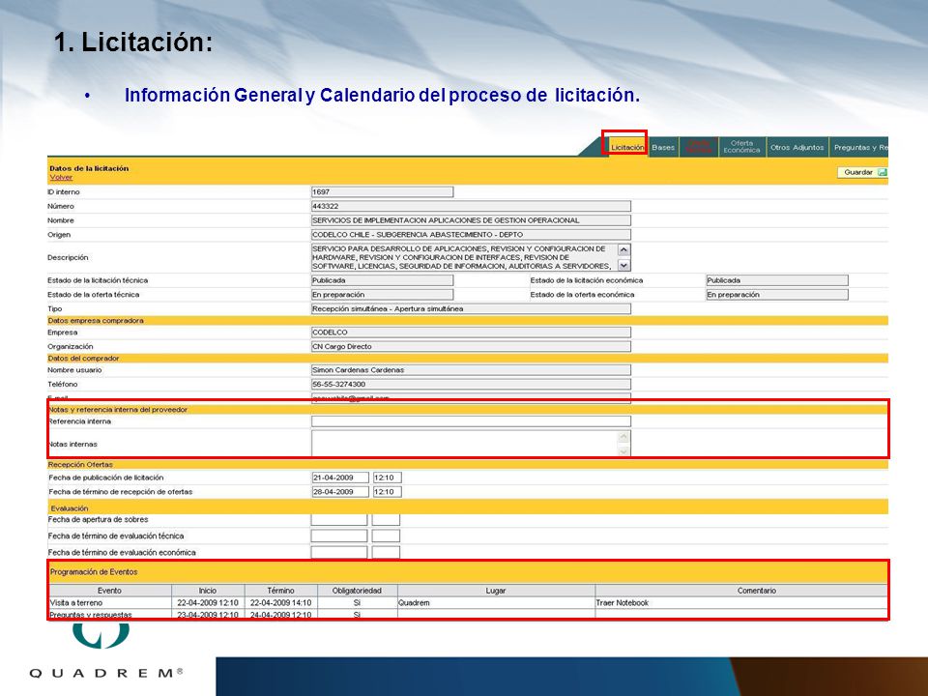Click the Organización field CN Cargo Directo

pyautogui.click(x=471, y=346)
